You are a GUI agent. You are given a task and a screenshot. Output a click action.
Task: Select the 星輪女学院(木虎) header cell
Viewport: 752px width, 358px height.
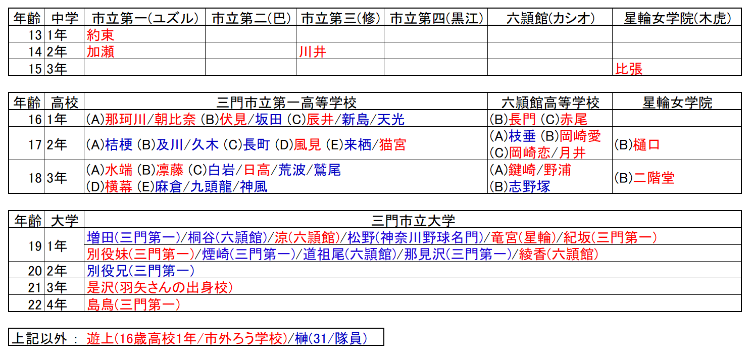click(x=677, y=18)
